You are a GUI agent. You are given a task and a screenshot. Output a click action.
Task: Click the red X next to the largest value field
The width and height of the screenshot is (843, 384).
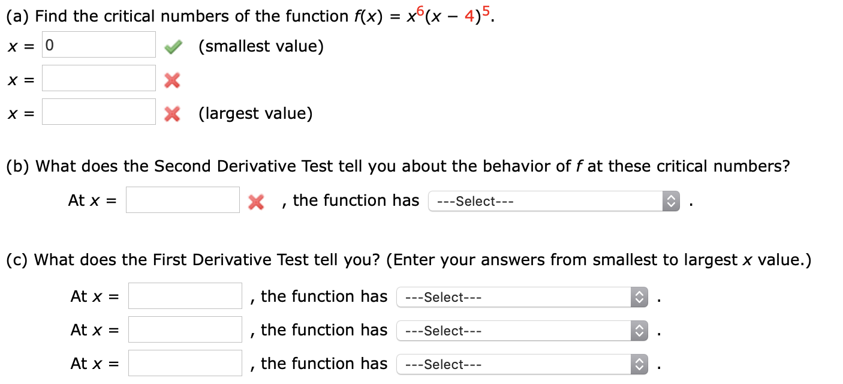click(173, 114)
